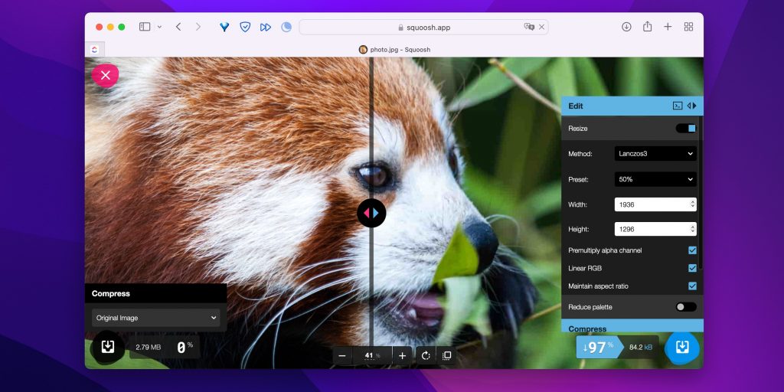Select the photo.jpg – Squoosh tab

[x=394, y=50]
